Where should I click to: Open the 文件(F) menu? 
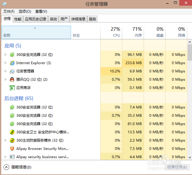(x=9, y=11)
